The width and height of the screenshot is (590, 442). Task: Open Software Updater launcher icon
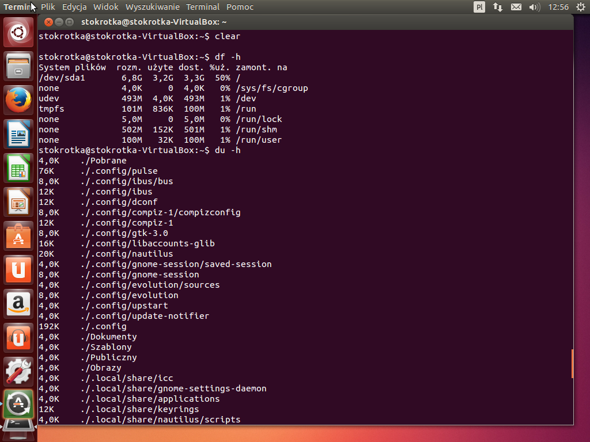click(18, 404)
